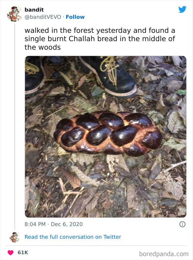Click the vertical thread line under the avatar
193x260 pixels.
click(14, 124)
